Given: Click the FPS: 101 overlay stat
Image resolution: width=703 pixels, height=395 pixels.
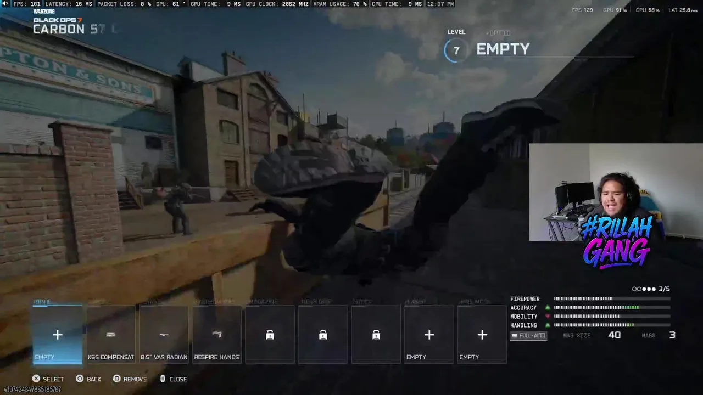Looking at the screenshot, I should [27, 4].
